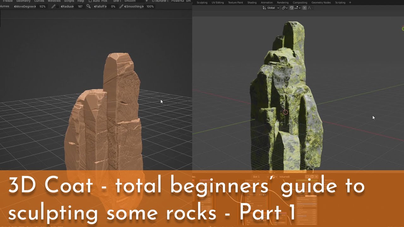Increase MoveDegree with its right arrow
This screenshot has width=404, height=227.
pyautogui.click(x=35, y=7)
